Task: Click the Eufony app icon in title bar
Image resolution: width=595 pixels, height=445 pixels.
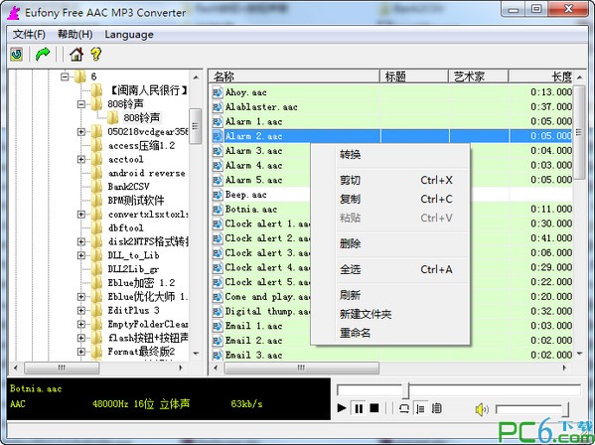Action: pos(14,12)
